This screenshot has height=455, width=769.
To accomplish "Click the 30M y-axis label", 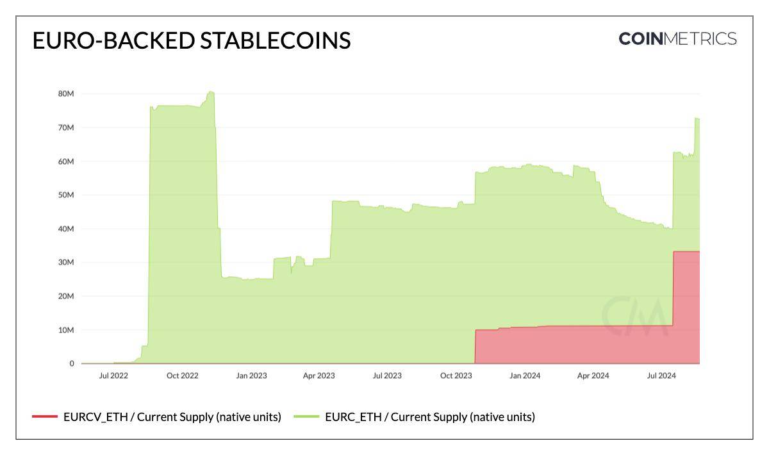I will point(66,263).
